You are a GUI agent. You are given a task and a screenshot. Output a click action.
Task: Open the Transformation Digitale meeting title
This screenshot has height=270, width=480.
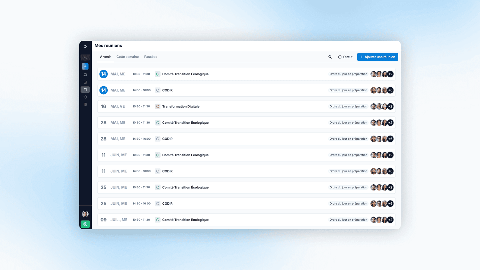181,106
